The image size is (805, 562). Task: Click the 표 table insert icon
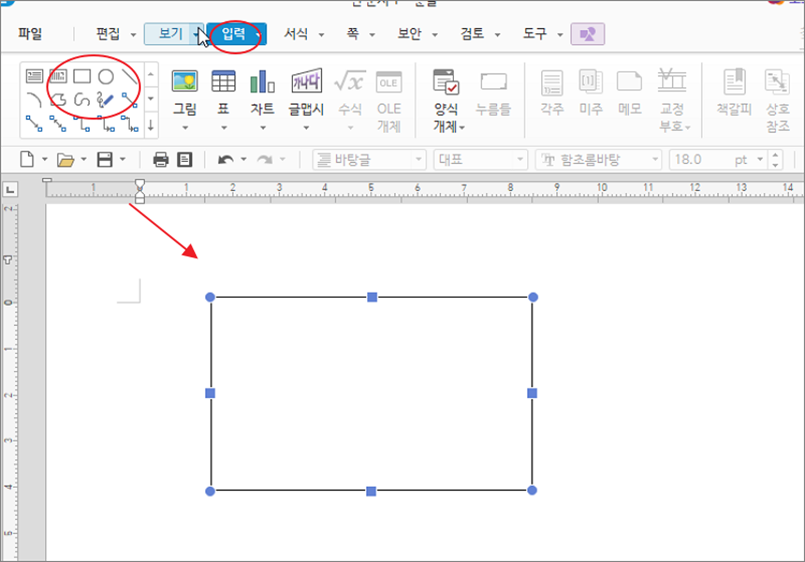(x=223, y=82)
